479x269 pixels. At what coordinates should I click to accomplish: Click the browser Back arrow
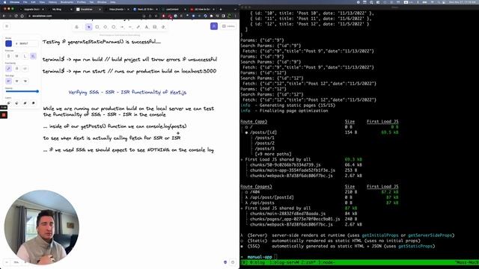[x=4, y=16]
